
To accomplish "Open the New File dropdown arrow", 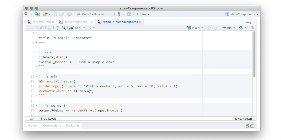I will point(31,14).
